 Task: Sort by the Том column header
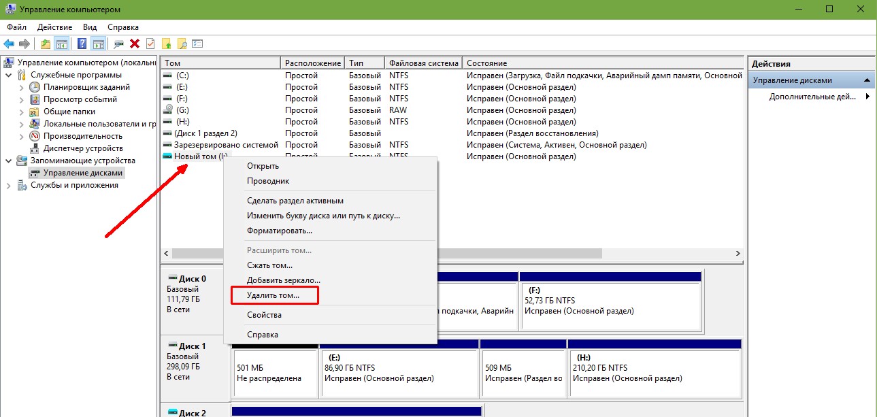[x=221, y=63]
